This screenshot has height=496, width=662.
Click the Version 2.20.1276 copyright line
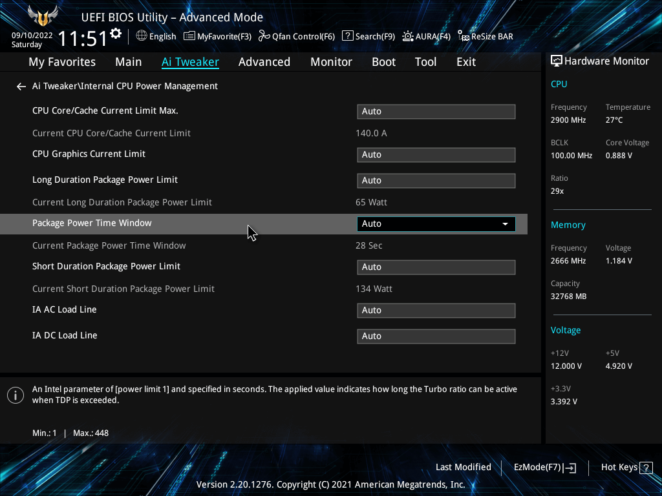(x=330, y=484)
